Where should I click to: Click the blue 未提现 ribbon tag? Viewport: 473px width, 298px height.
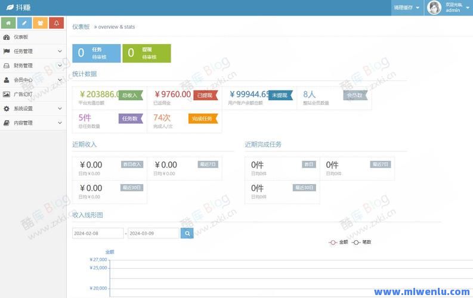[280, 95]
